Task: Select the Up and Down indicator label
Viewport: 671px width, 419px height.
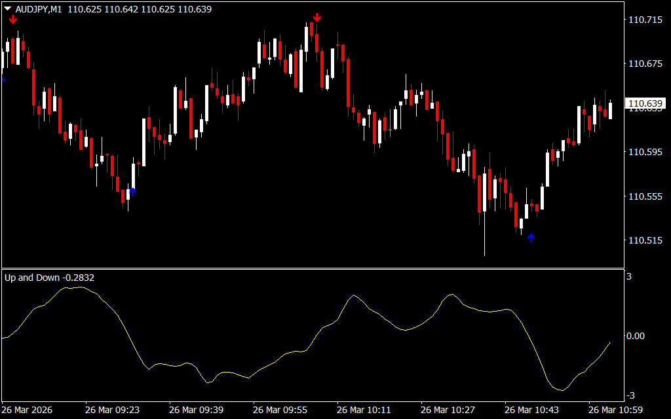Action: [x=49, y=278]
